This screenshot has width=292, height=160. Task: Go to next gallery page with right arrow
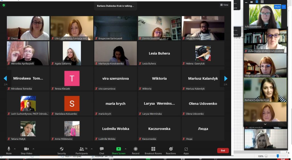point(226,78)
